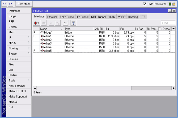The image size is (178, 118).
Task: Click the Find search field
Action: tap(168, 23)
